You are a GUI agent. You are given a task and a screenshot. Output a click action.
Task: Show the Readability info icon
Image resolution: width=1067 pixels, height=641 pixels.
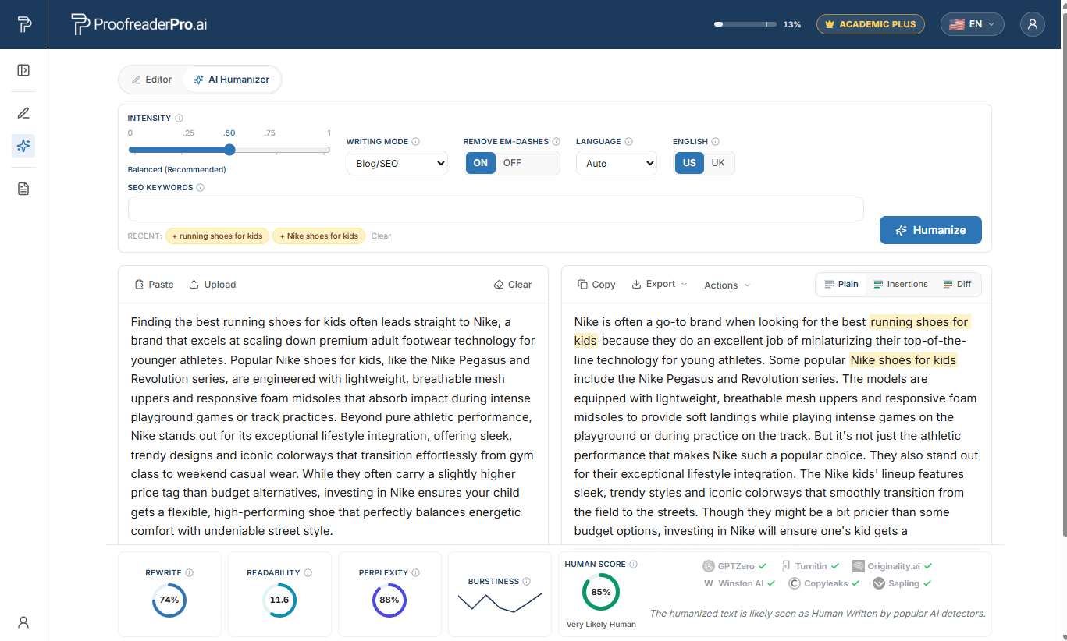coord(308,573)
